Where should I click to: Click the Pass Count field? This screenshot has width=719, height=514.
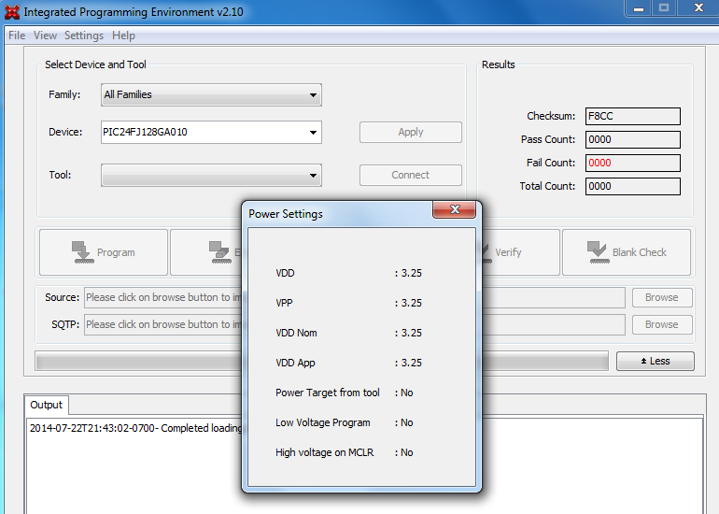click(633, 139)
